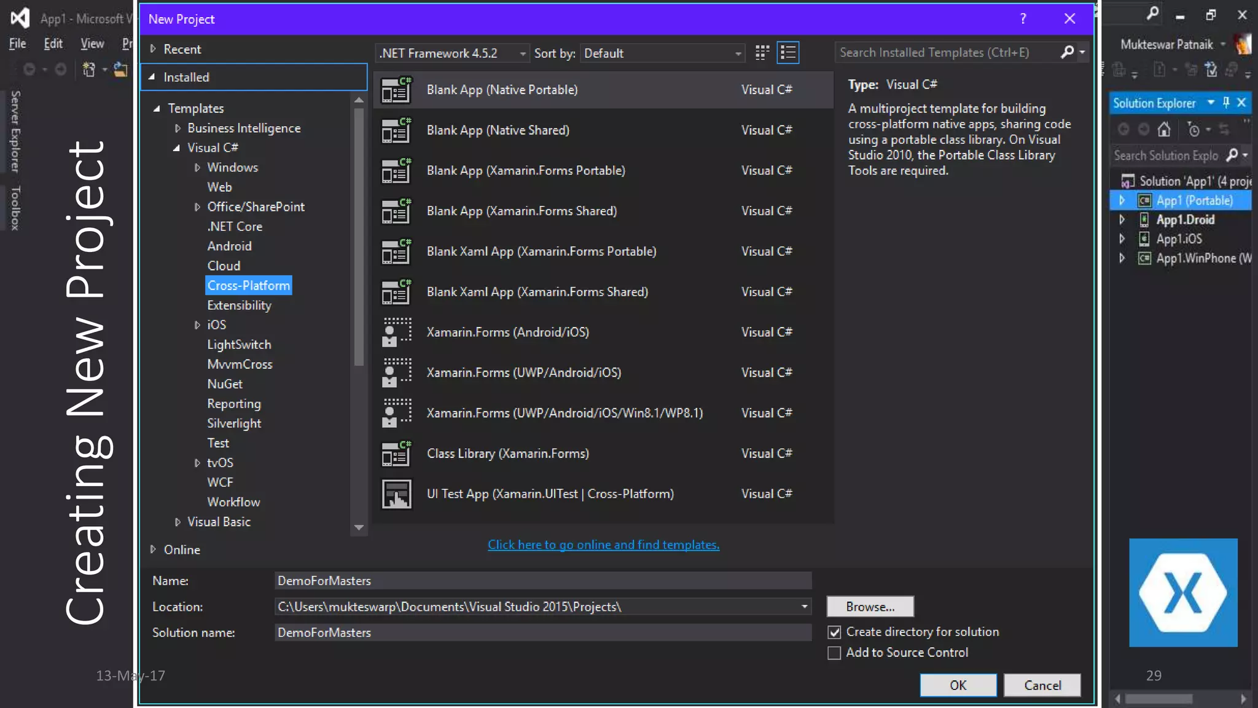Click the go online templates link
The height and width of the screenshot is (708, 1258).
point(603,545)
